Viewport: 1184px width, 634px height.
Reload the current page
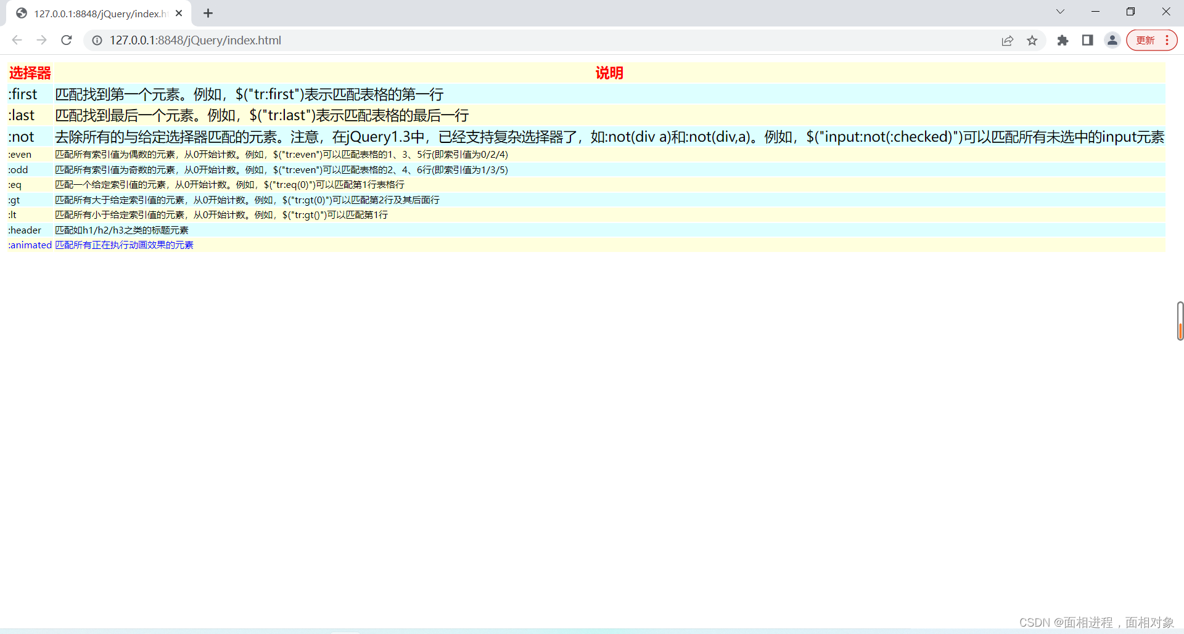(x=67, y=40)
